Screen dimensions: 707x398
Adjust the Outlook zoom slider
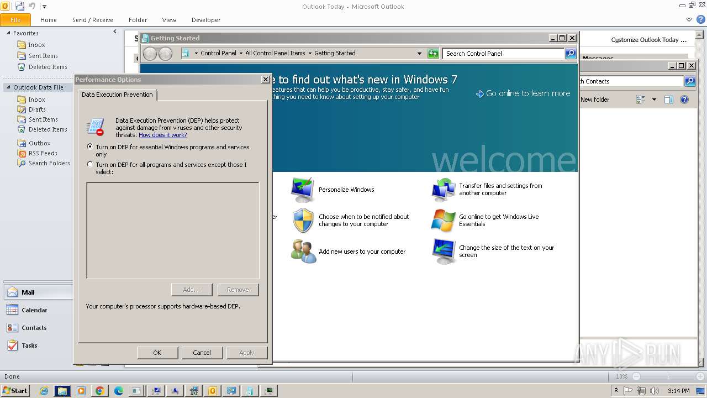click(x=668, y=376)
